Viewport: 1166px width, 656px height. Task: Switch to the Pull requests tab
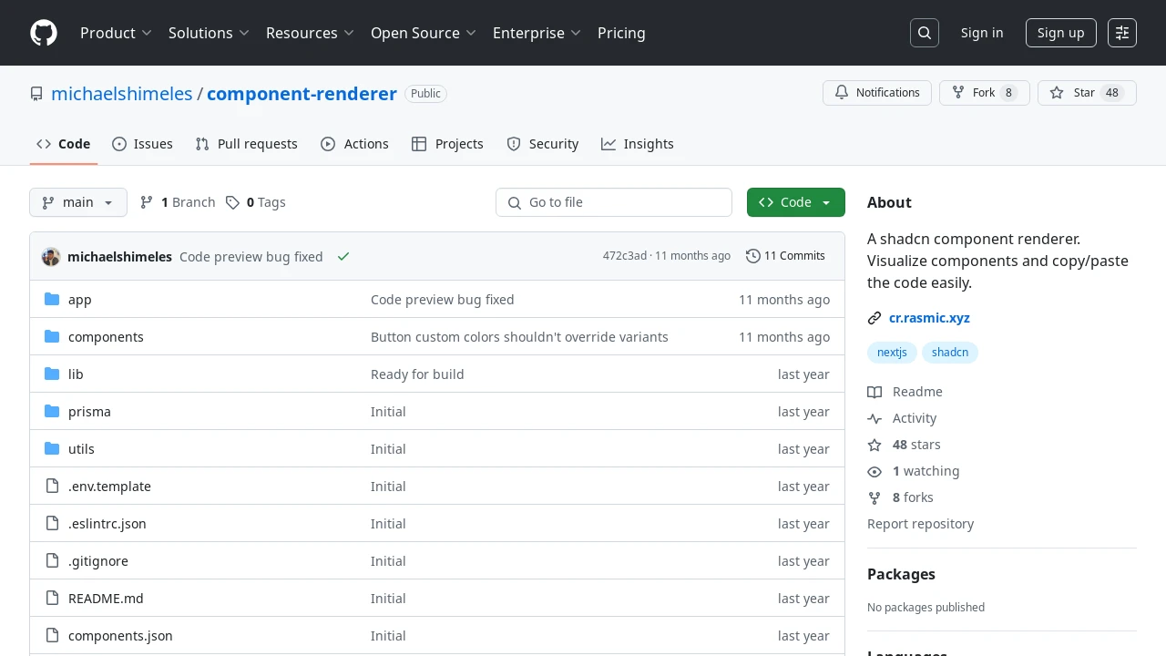coord(247,144)
